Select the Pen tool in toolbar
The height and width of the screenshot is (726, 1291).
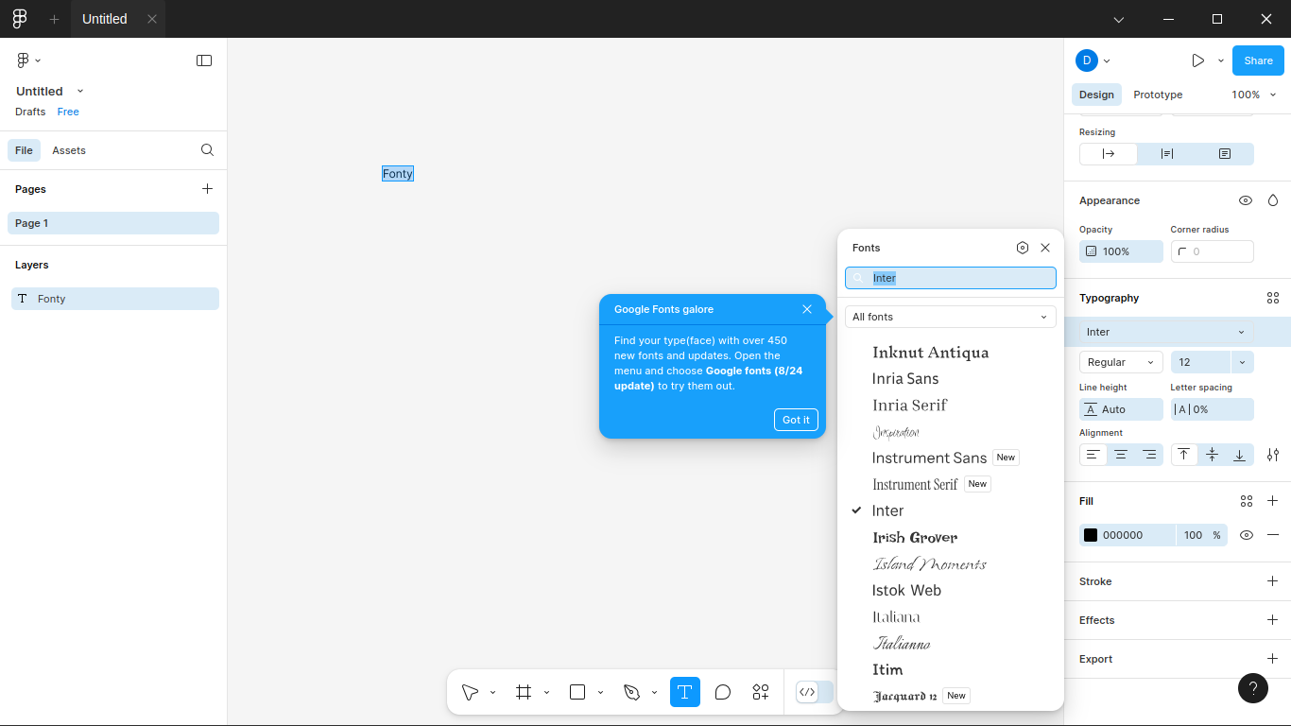tap(632, 692)
